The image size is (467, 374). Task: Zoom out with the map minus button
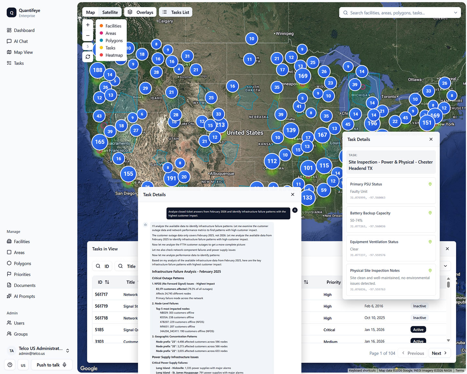88,36
